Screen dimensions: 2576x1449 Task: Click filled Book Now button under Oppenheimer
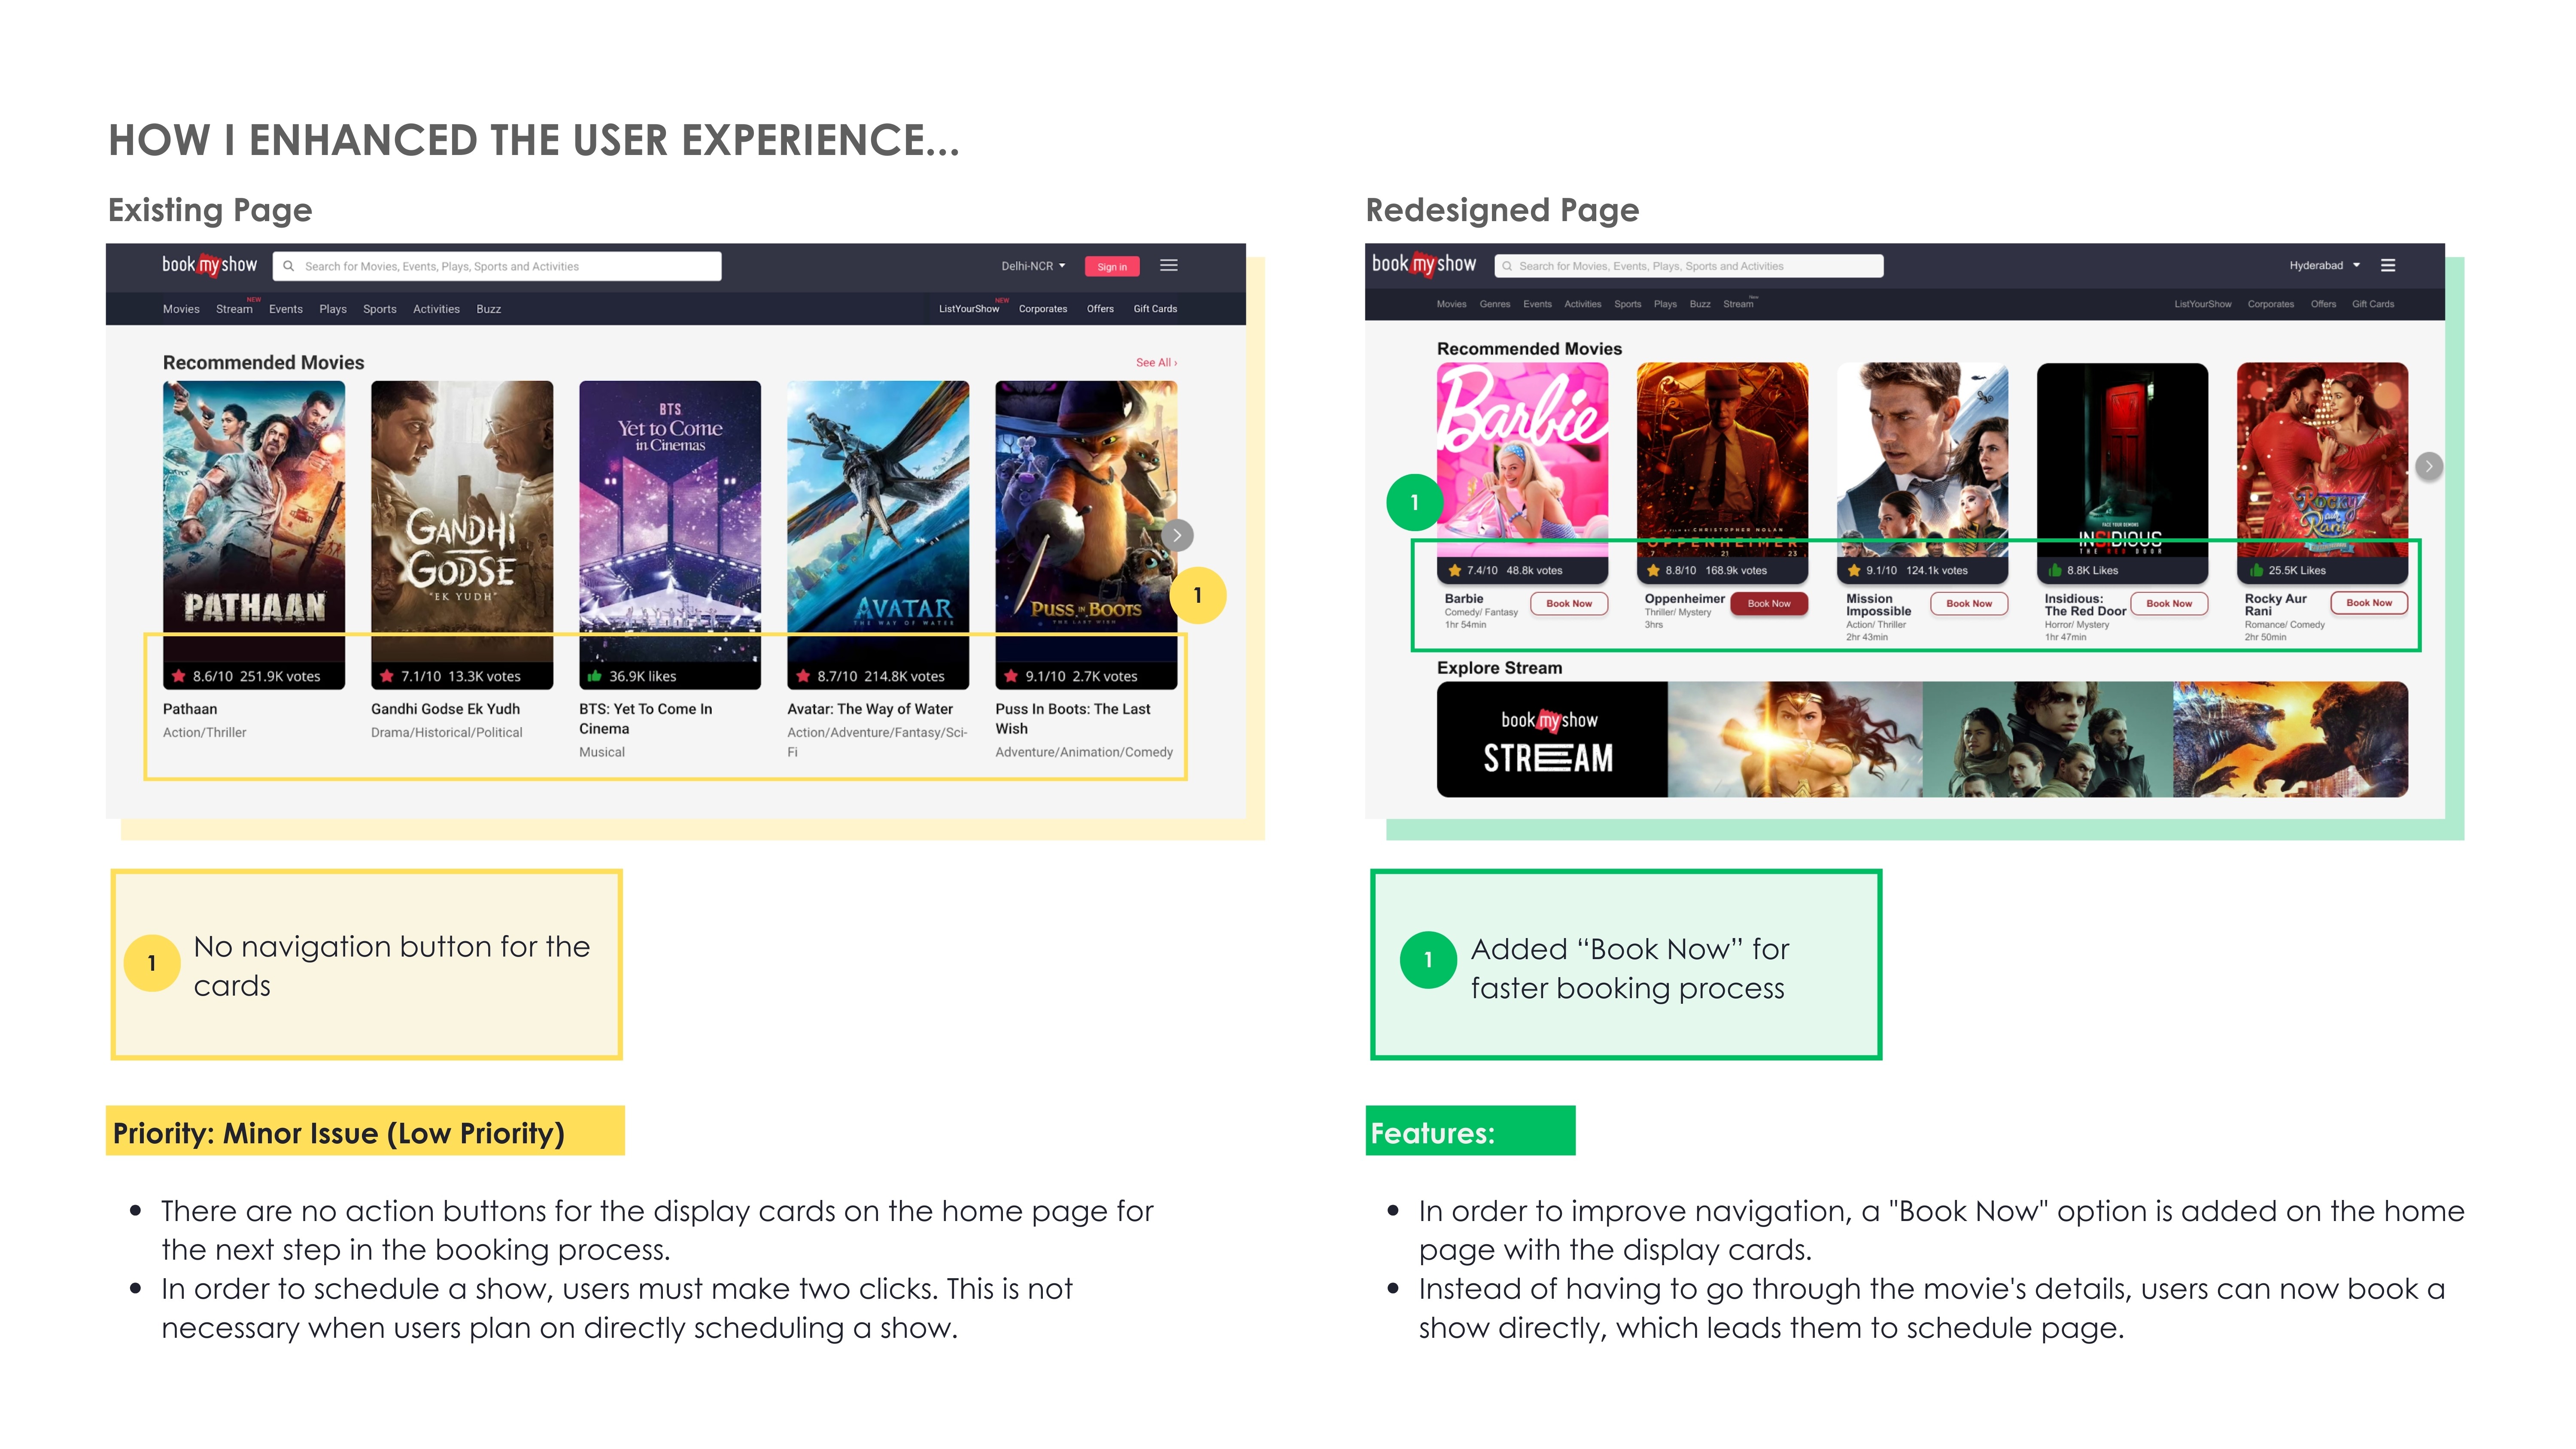[1768, 604]
